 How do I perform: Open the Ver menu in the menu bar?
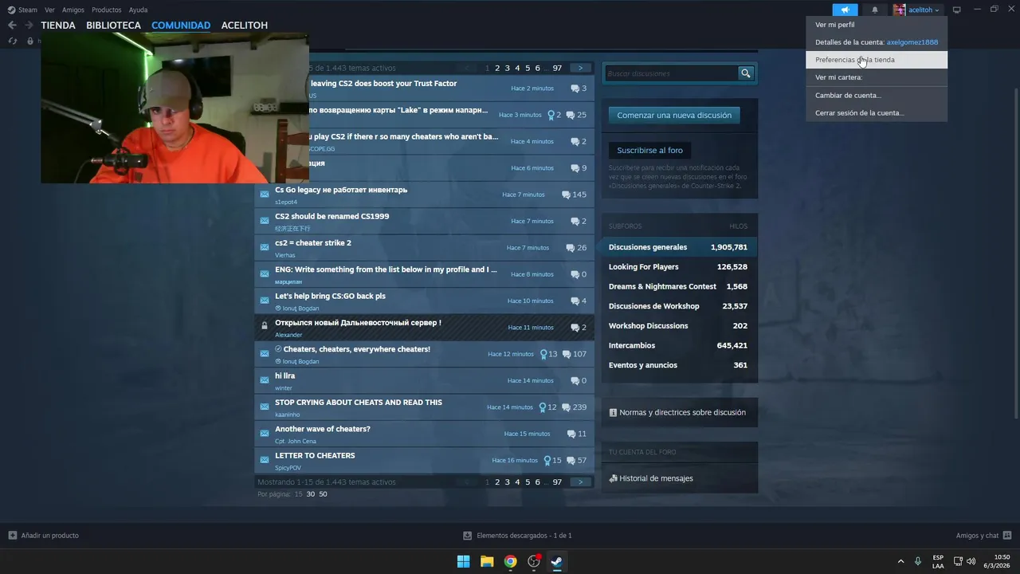(49, 10)
